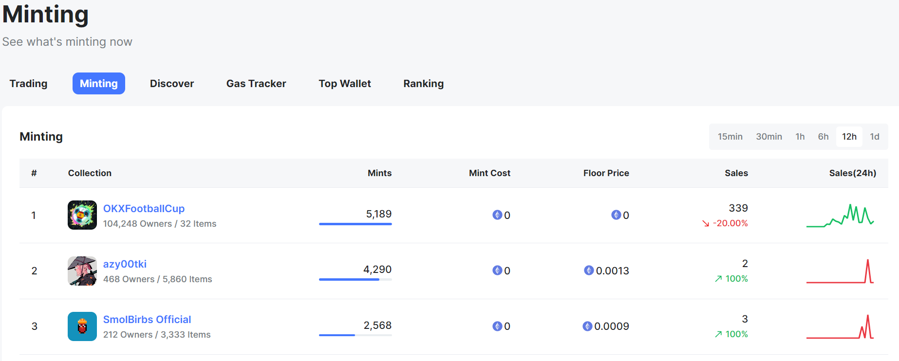Open the Gas Tracker tab

(x=256, y=84)
